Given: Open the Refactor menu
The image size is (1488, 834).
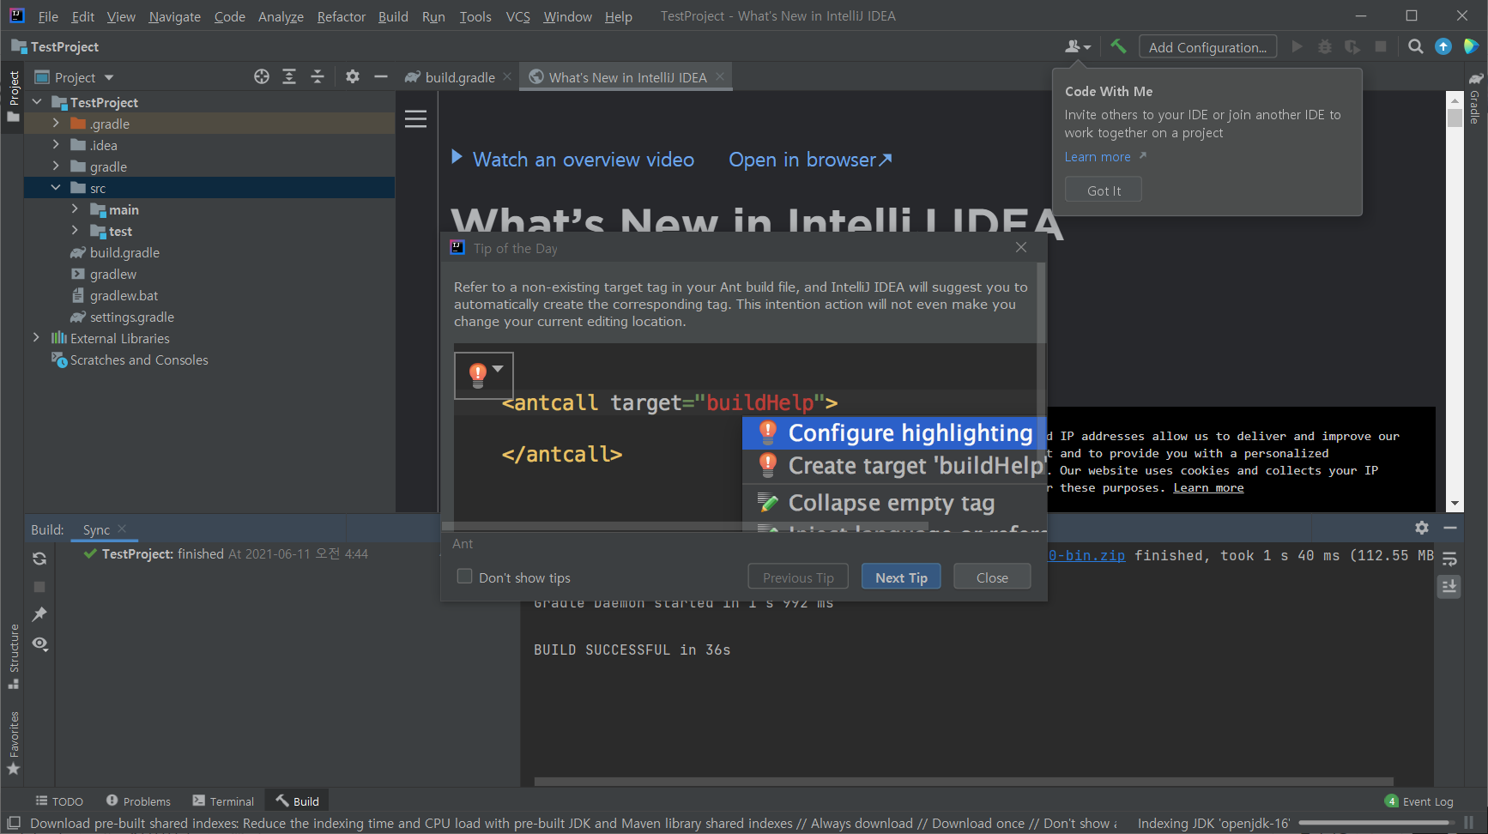Looking at the screenshot, I should [341, 16].
